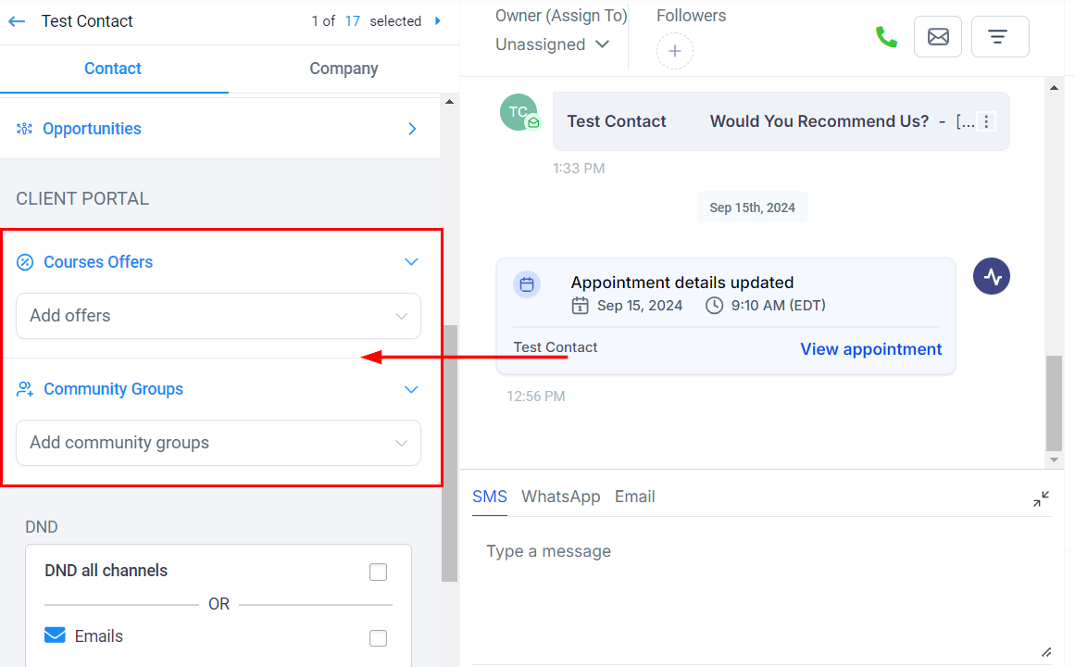This screenshot has height=667, width=1075.
Task: Open the Unassigned owner dropdown
Action: tap(552, 44)
